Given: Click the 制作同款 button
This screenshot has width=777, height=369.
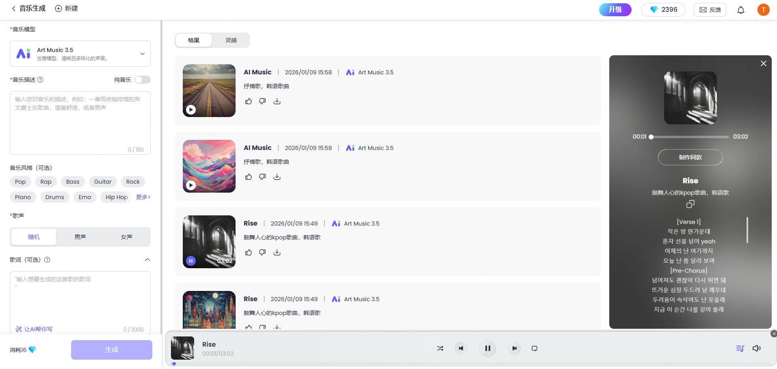Looking at the screenshot, I should (690, 157).
